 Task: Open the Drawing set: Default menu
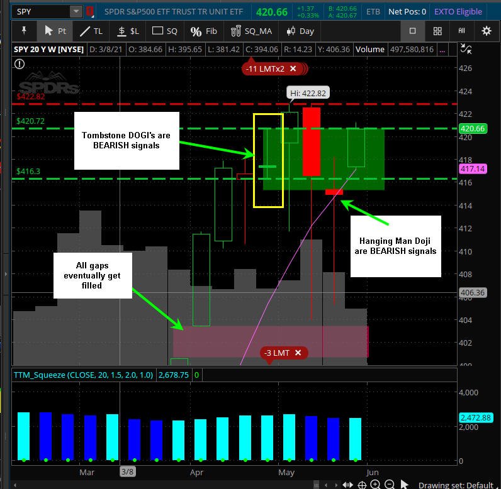coord(455,485)
